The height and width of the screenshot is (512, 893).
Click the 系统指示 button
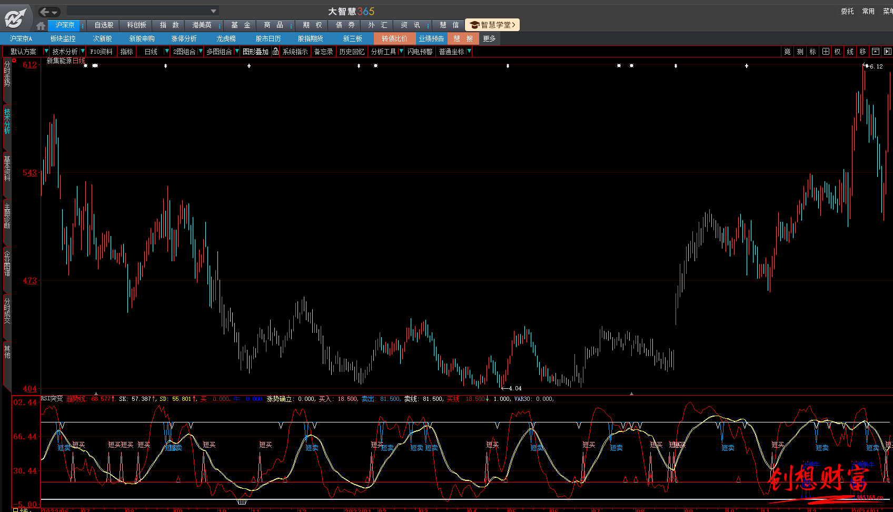coord(295,52)
